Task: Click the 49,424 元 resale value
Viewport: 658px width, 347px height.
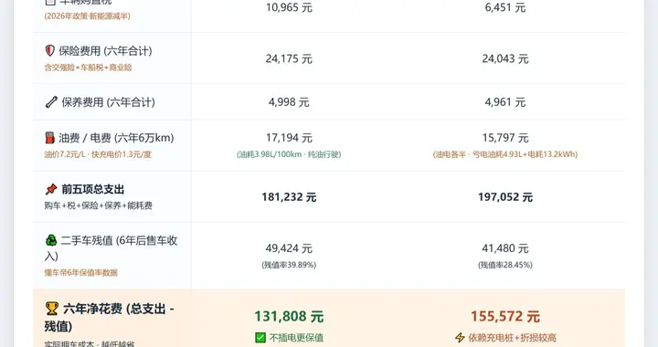Action: click(x=289, y=248)
